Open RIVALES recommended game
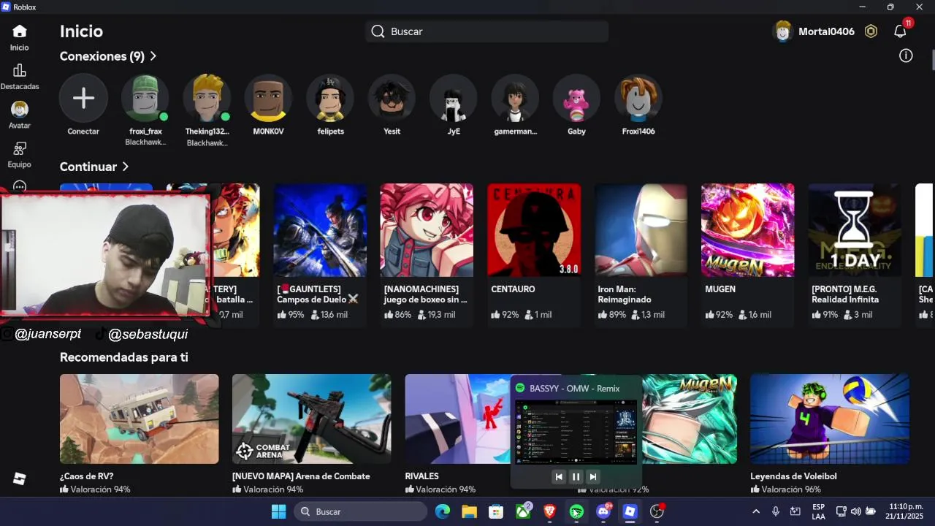This screenshot has height=526, width=935. click(457, 434)
